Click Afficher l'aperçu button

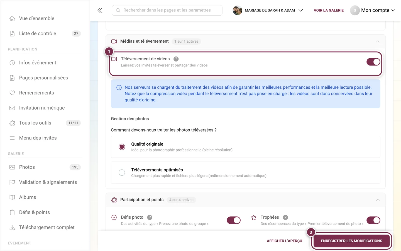tap(284, 241)
